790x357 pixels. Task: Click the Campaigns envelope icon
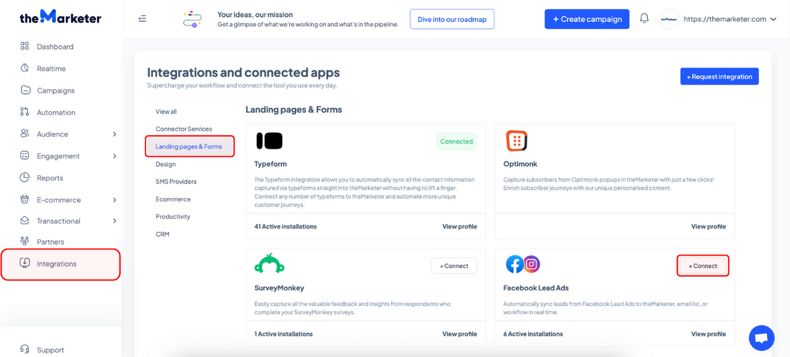pos(25,90)
